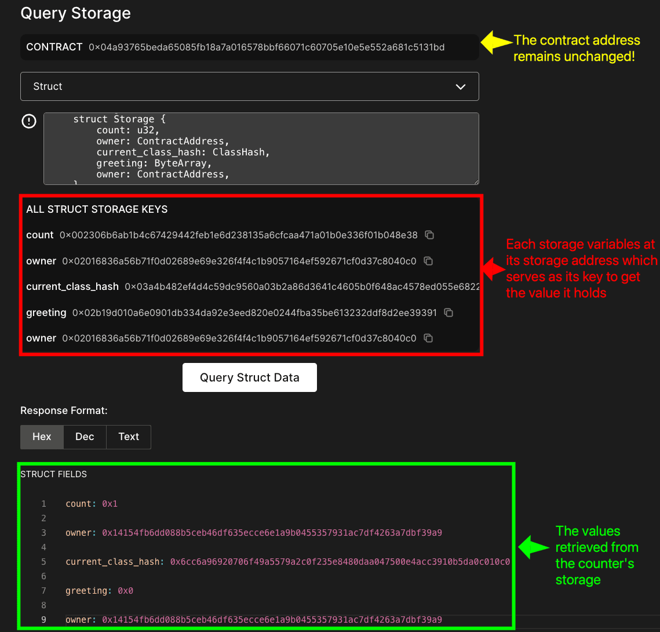Click the 'greeting: 0x0' result line
Image resolution: width=660 pixels, height=632 pixels.
point(99,591)
